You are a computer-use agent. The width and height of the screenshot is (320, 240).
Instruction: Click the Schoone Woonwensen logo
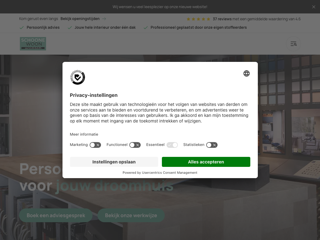33,44
